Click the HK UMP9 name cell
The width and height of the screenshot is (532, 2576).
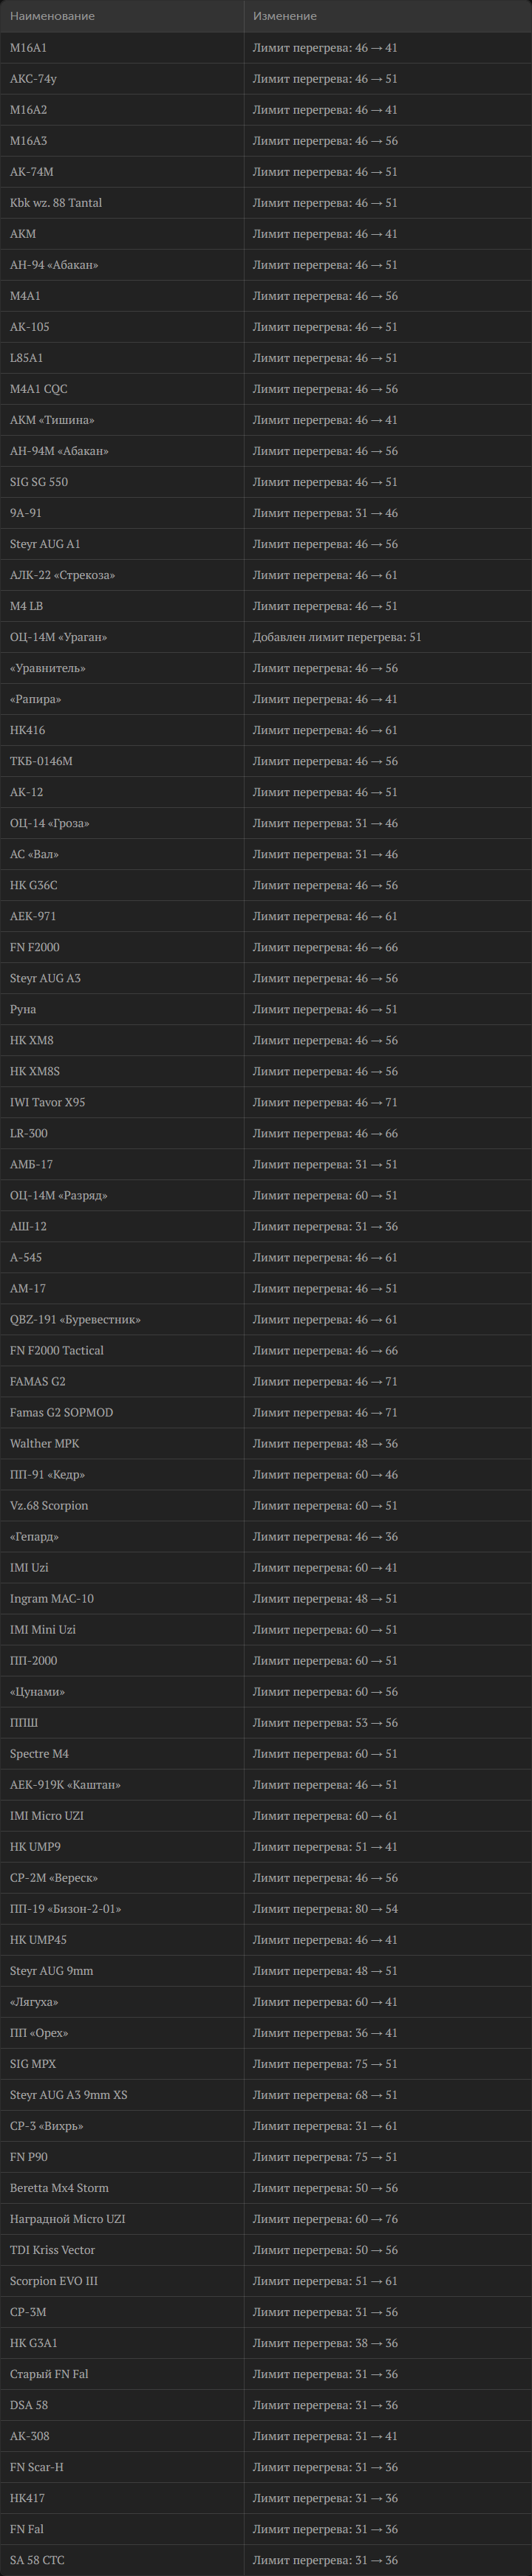(35, 1846)
